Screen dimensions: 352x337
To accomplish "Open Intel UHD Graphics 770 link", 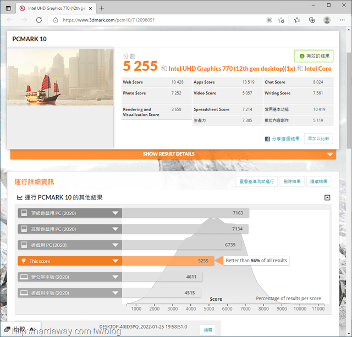I will [232, 69].
